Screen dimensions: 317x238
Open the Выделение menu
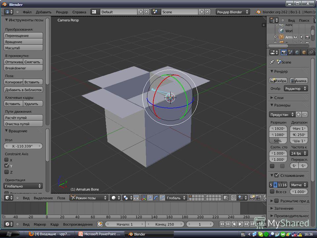(43, 198)
